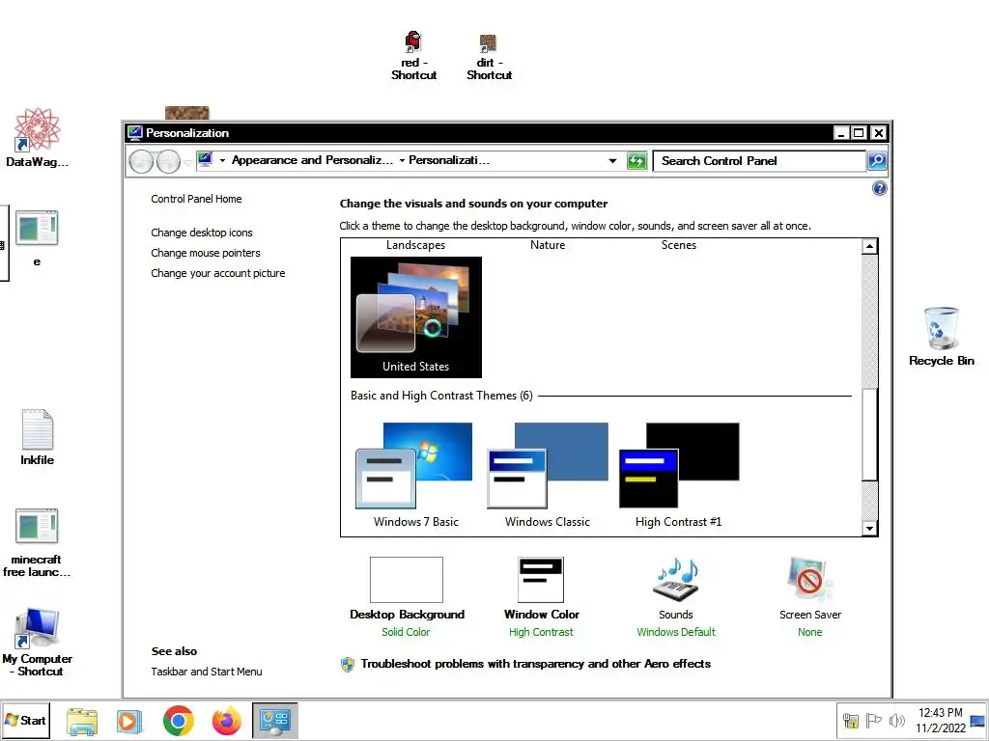Screen dimensions: 989x741
Task: Expand the arrow before Appearance and Personalization
Action: (x=222, y=161)
